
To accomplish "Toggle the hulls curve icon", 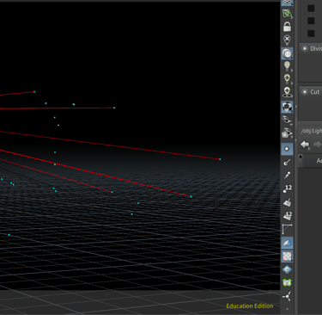I will click(287, 229).
